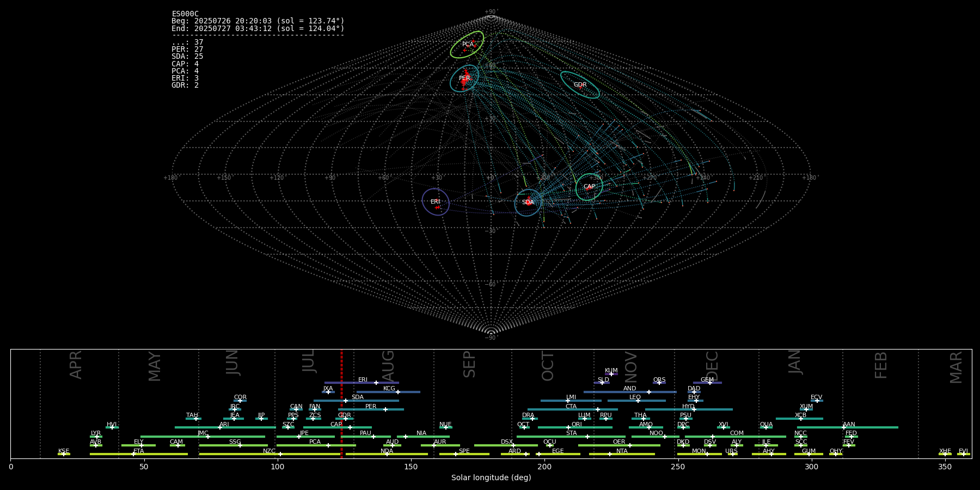Select the SDA radiant label on sky map
Screen dimensions: 980x490
(x=528, y=203)
